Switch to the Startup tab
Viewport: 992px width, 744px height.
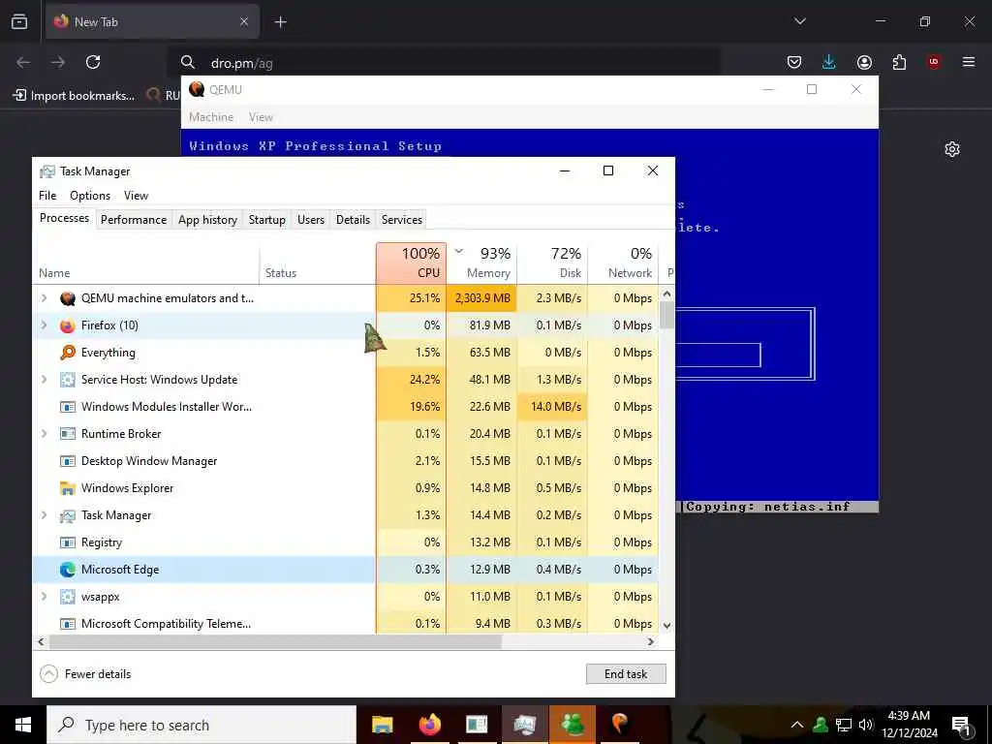point(267,220)
